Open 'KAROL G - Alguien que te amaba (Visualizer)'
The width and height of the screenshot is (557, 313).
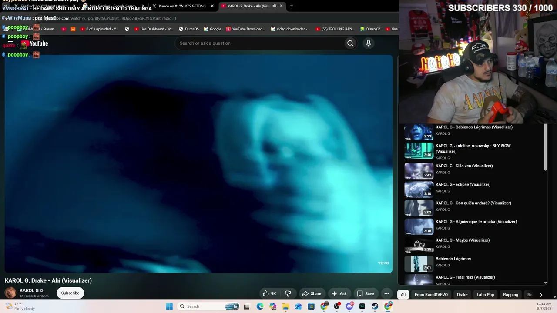[476, 222]
